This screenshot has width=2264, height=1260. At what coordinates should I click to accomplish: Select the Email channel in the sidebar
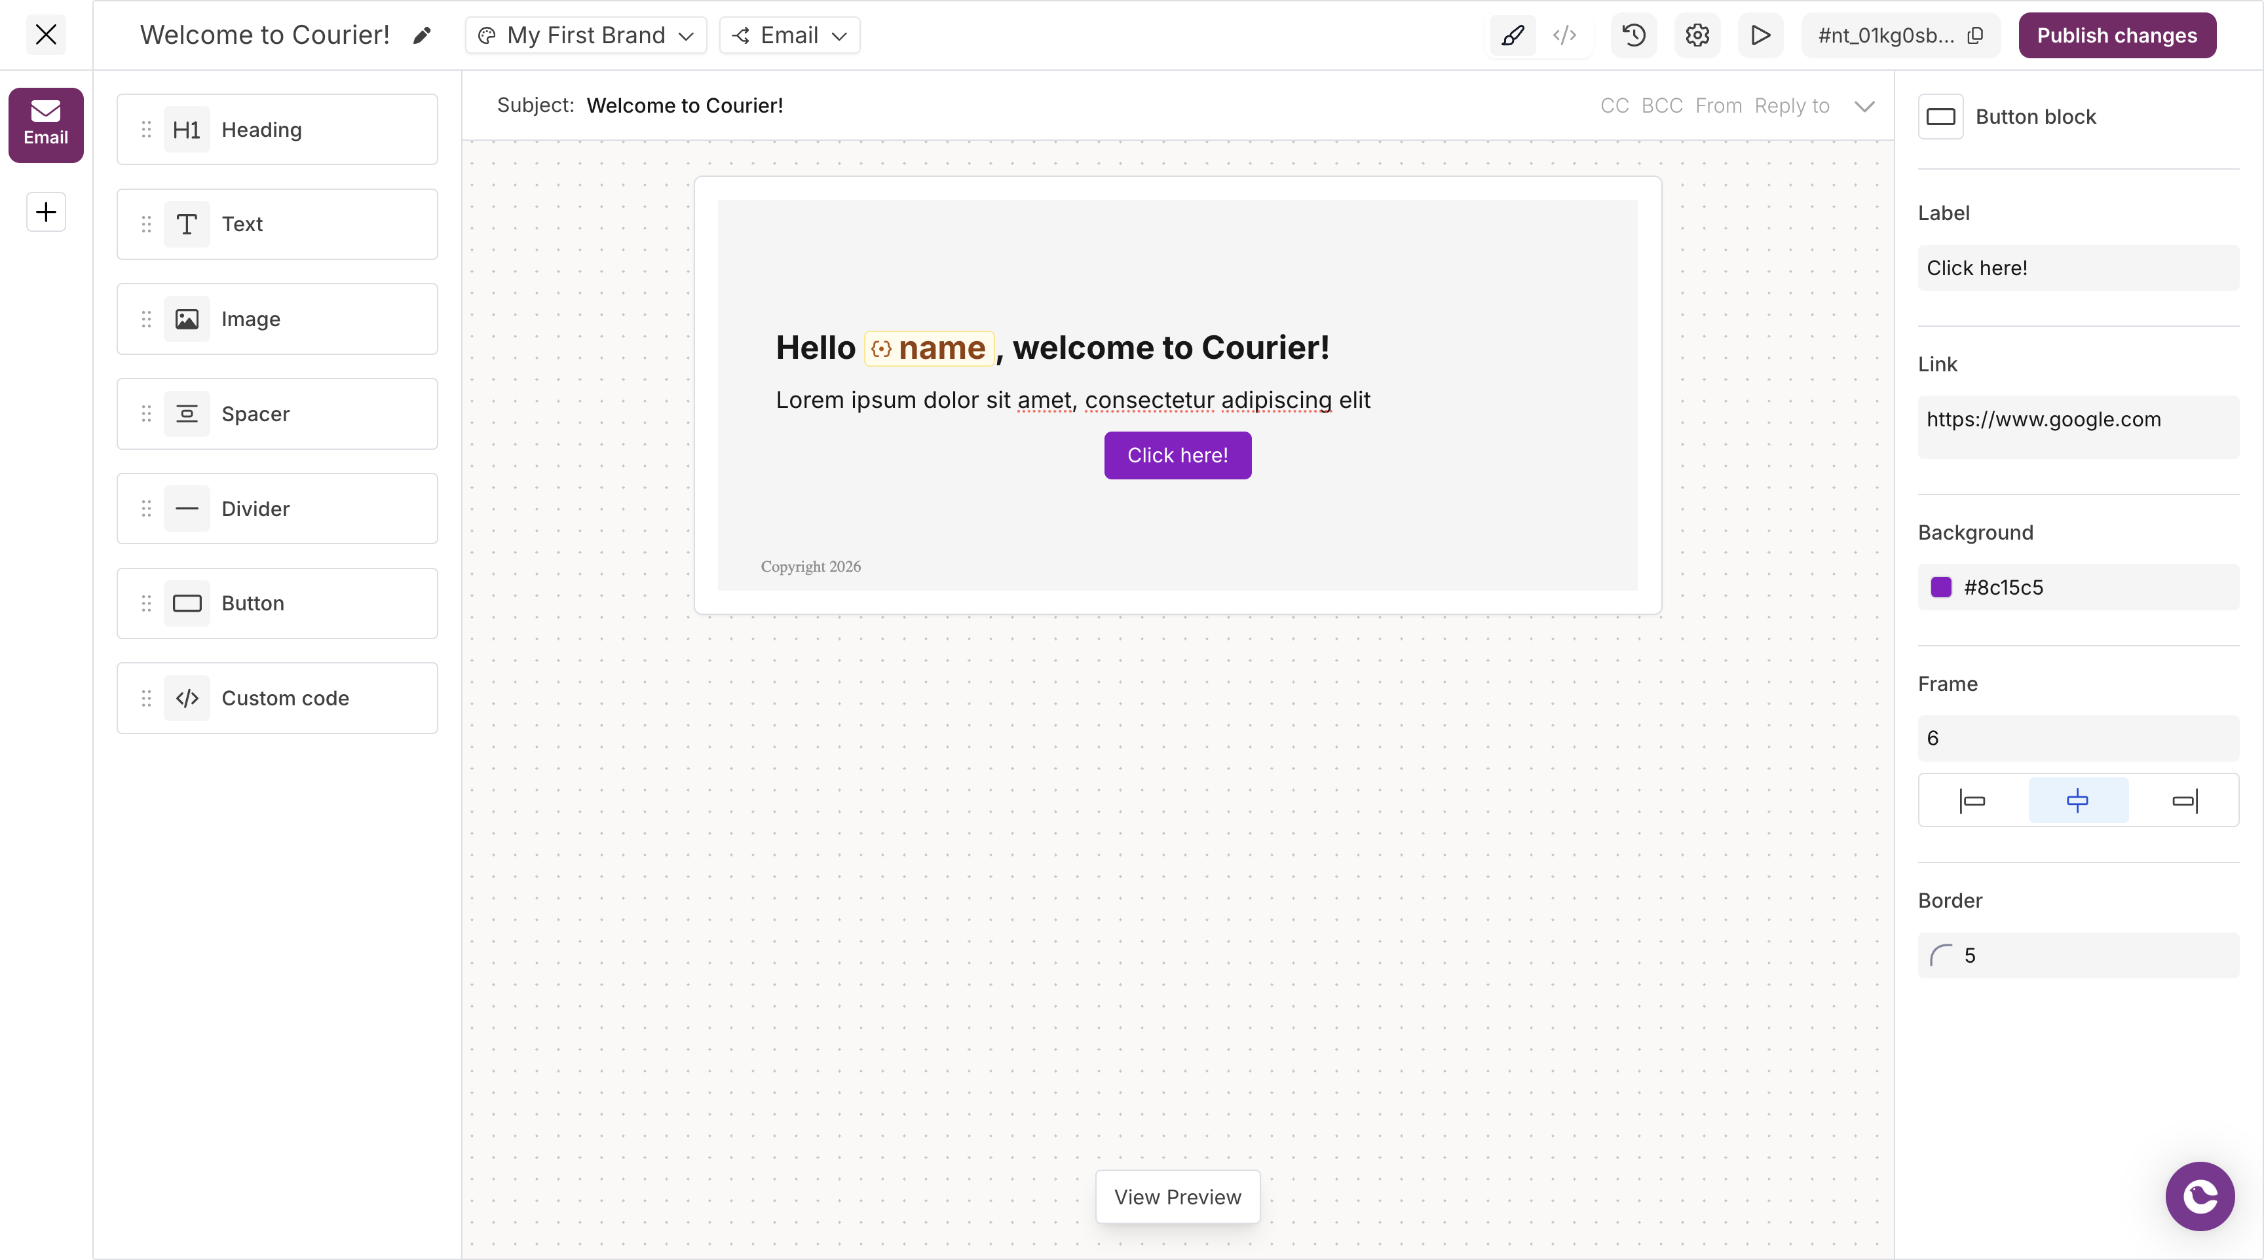pos(45,124)
